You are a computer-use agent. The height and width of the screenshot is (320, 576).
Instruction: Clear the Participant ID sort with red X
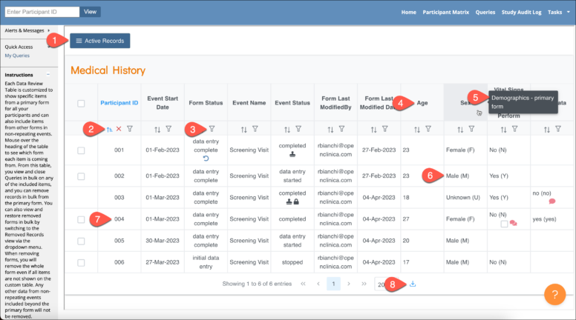coord(119,129)
